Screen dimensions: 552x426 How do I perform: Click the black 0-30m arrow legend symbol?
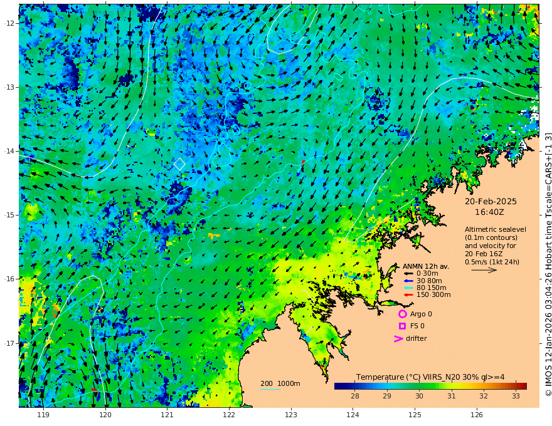click(408, 274)
